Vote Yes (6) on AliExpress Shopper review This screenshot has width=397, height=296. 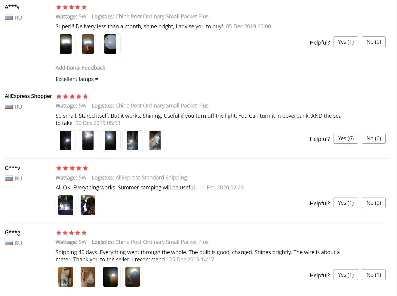coord(346,139)
